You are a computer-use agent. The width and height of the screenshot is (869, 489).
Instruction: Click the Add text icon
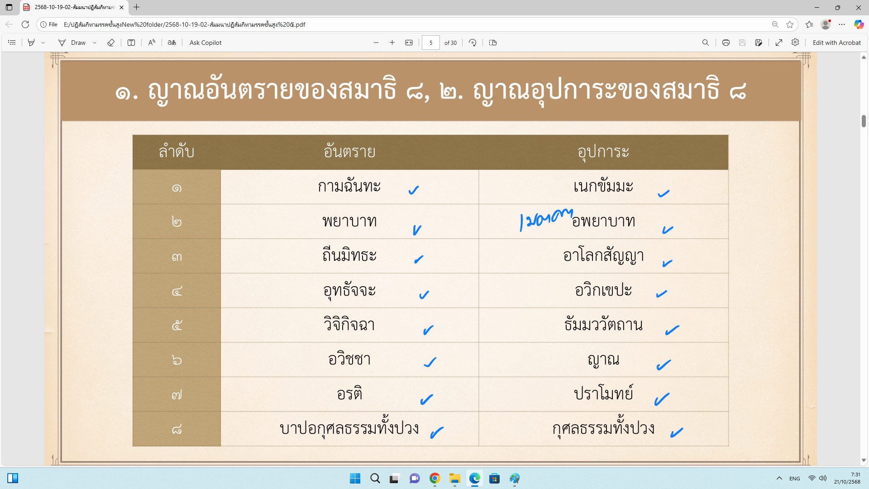[131, 43]
